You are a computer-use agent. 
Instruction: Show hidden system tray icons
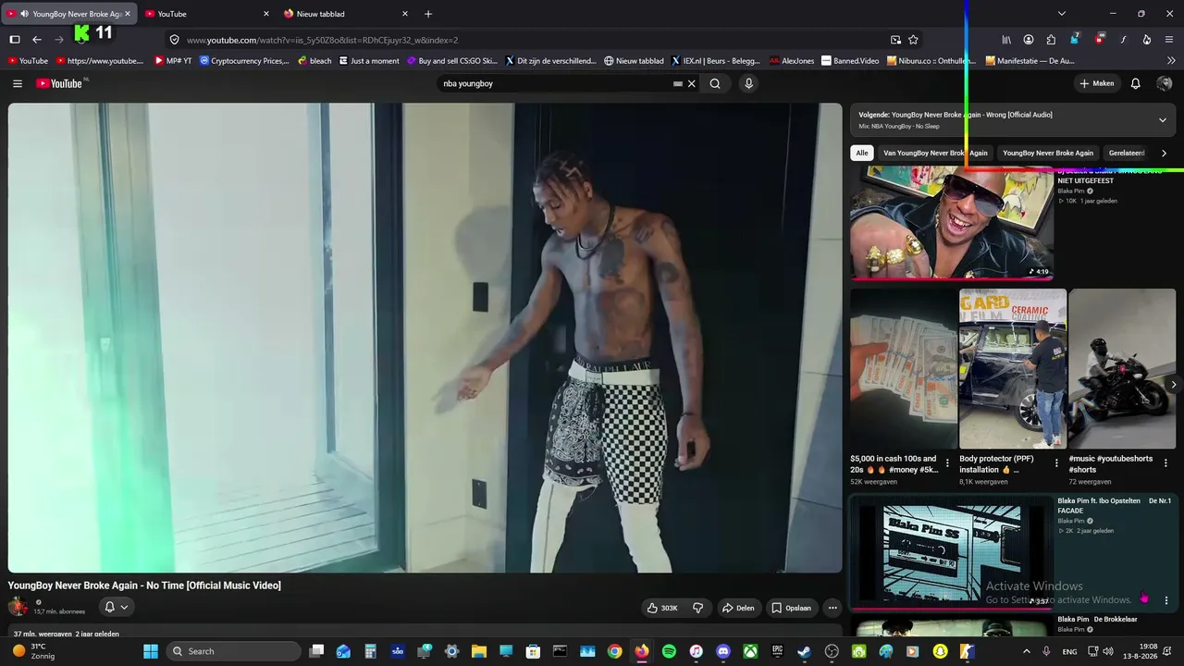[x=1026, y=651]
